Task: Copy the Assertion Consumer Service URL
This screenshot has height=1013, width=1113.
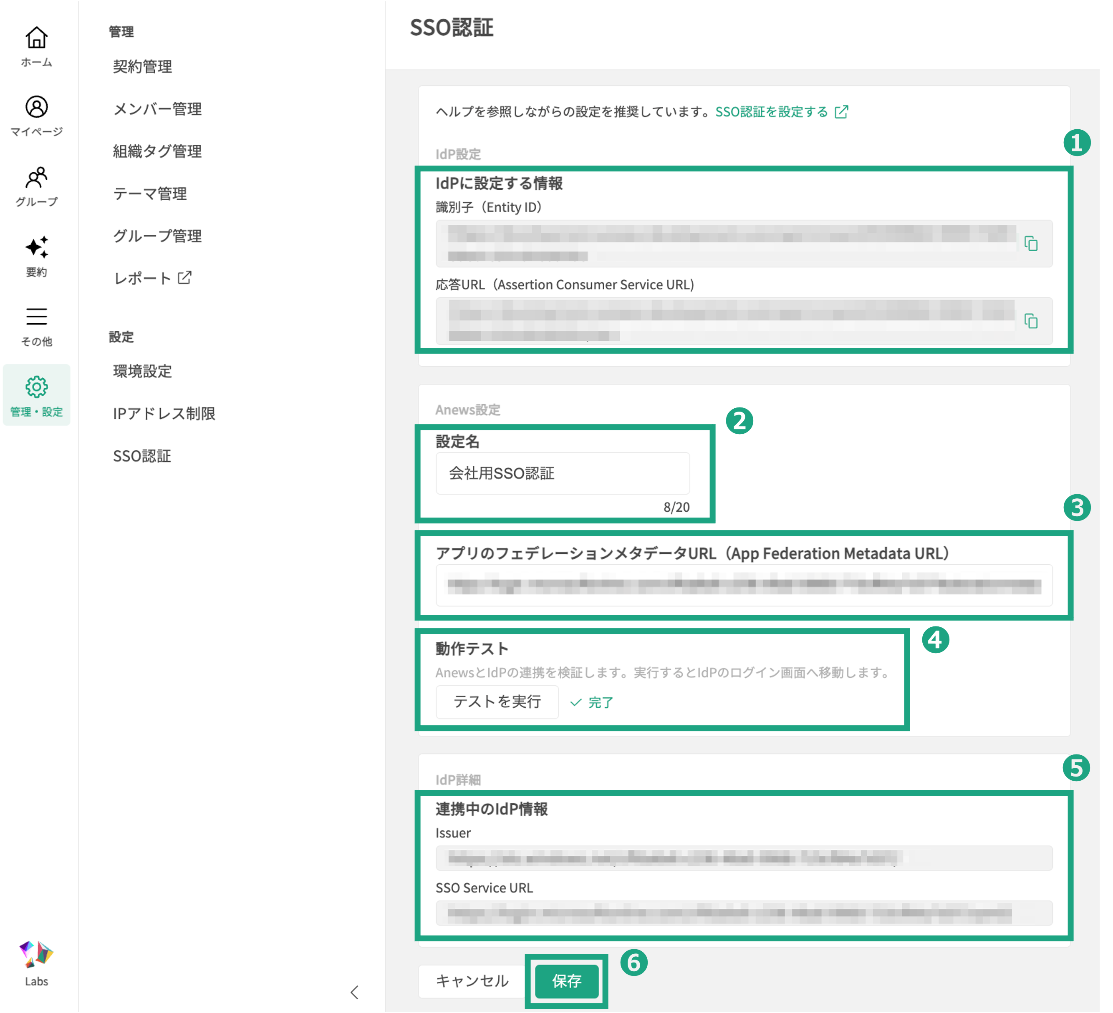Action: [x=1031, y=321]
